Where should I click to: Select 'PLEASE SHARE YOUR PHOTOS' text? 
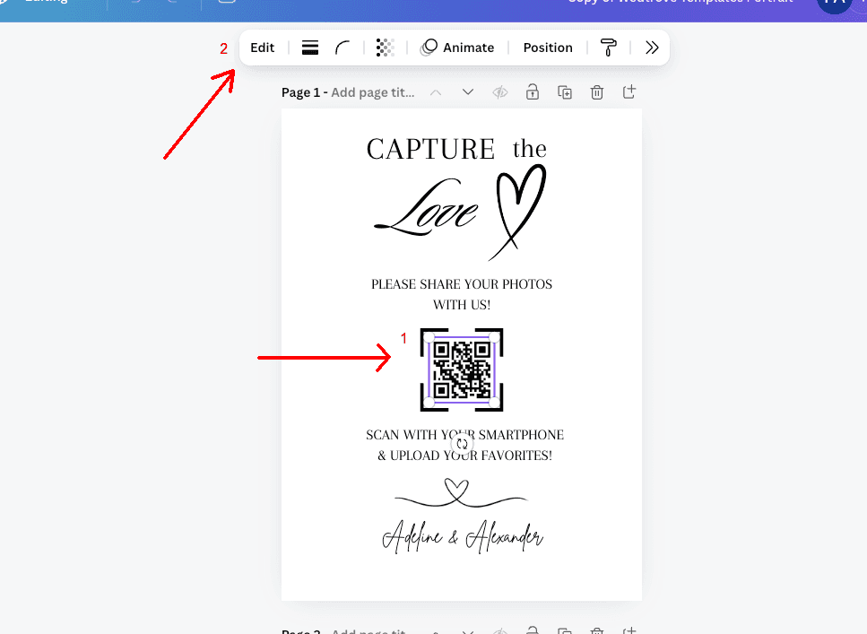click(462, 284)
